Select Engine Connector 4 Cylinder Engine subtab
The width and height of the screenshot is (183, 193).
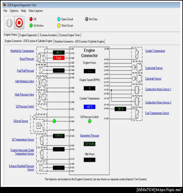point(28,41)
